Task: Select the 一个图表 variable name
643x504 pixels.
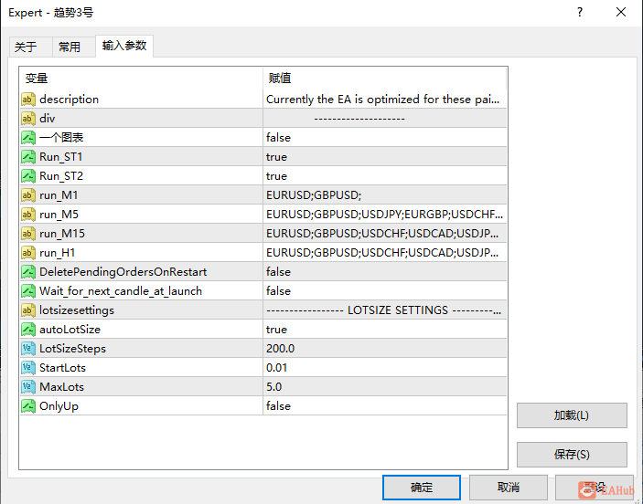Action: point(61,138)
